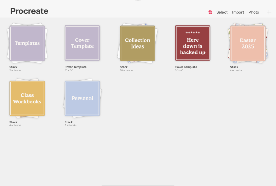Image resolution: width=276 pixels, height=186 pixels.
Task: Click the Stack label under Class Workbooks
Action: pyautogui.click(x=13, y=122)
